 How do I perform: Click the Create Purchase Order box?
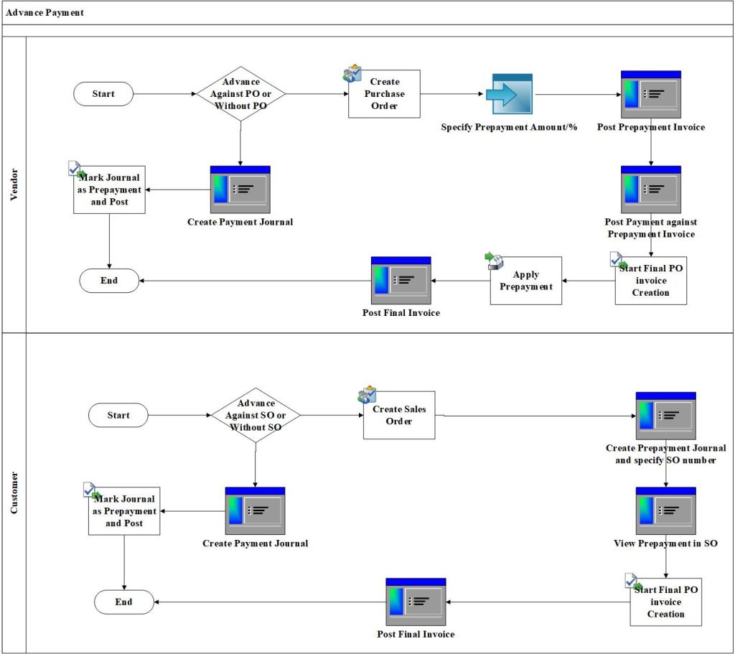(x=384, y=94)
